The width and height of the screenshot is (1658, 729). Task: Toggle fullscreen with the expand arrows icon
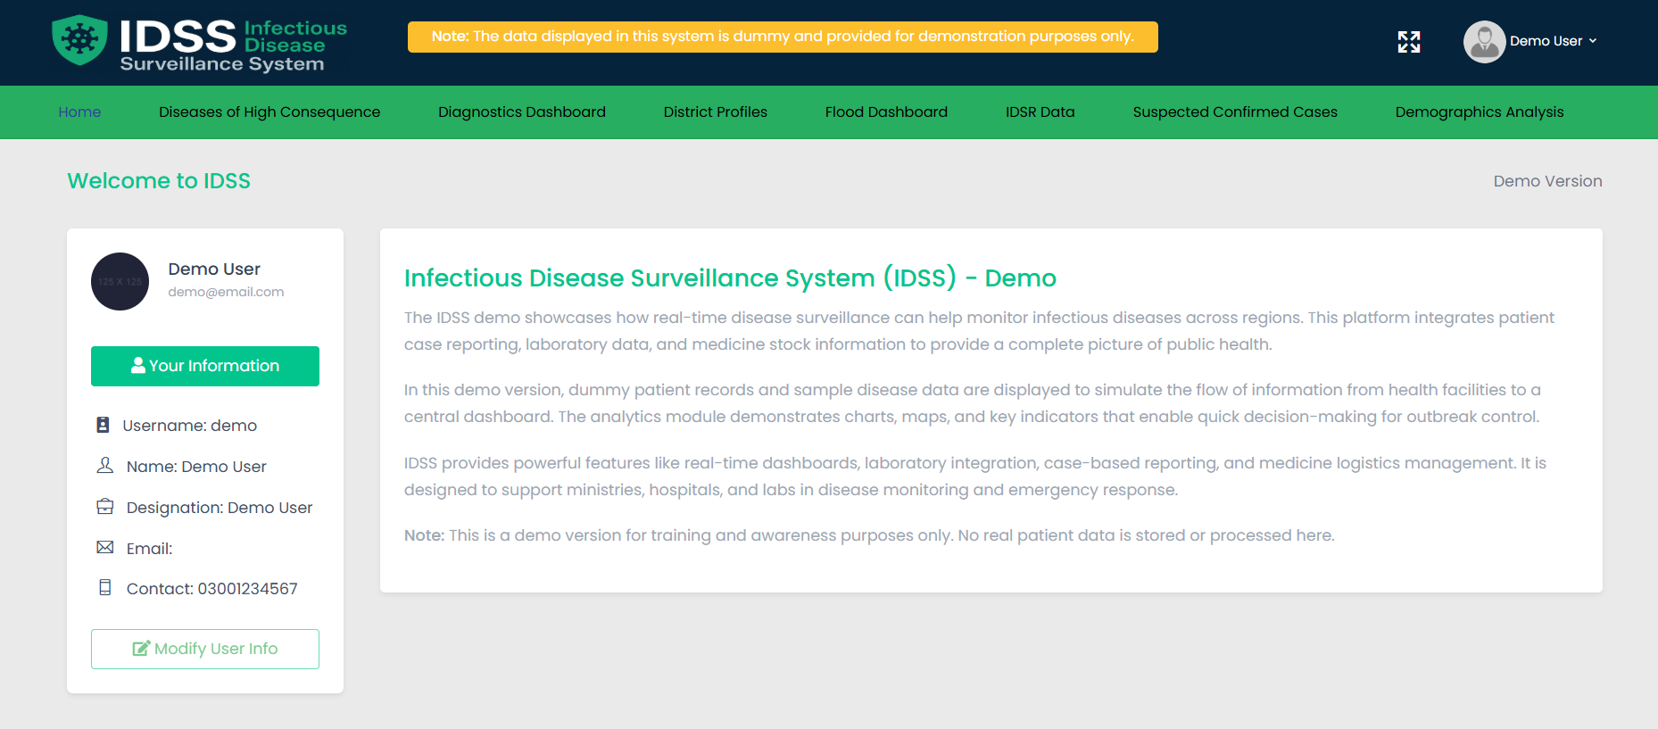click(x=1408, y=42)
